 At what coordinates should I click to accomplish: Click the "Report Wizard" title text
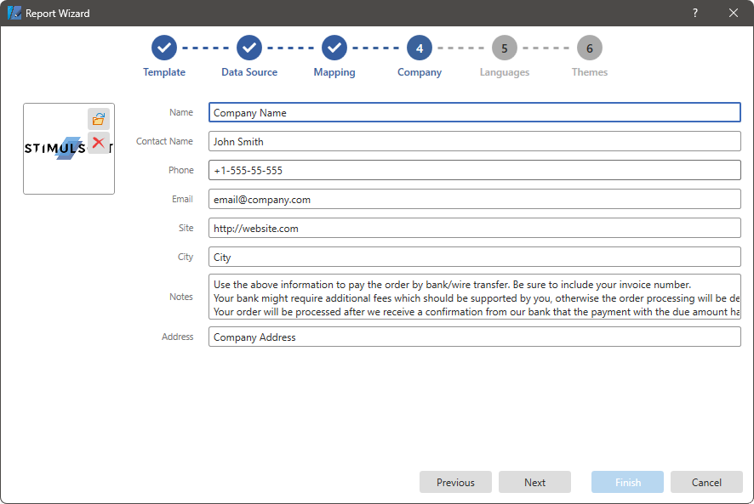58,14
